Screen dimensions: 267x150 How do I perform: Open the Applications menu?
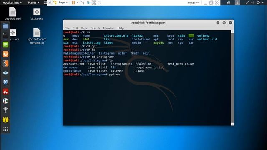(x=12, y=2)
